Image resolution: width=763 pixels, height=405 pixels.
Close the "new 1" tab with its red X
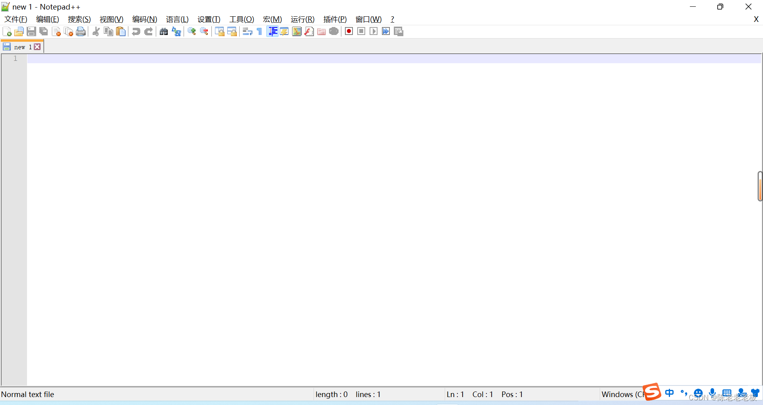point(37,47)
